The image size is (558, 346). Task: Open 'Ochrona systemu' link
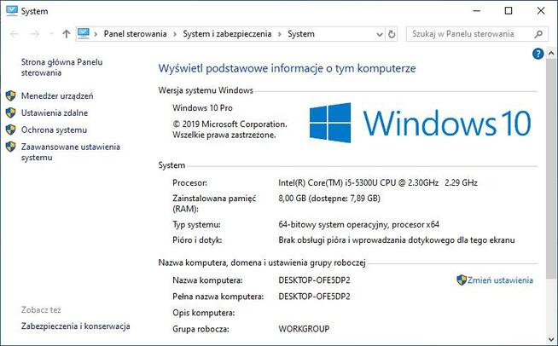click(54, 130)
